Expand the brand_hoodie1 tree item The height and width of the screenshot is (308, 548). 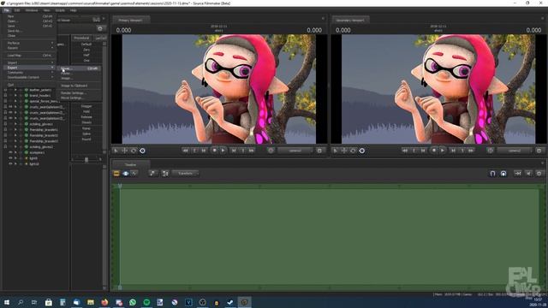pos(15,96)
